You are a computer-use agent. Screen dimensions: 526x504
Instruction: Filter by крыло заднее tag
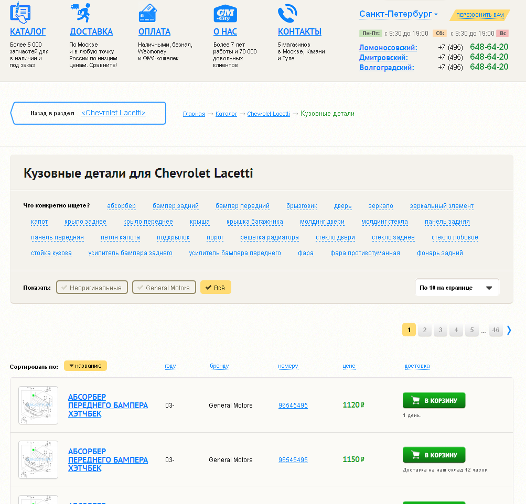[x=85, y=222]
